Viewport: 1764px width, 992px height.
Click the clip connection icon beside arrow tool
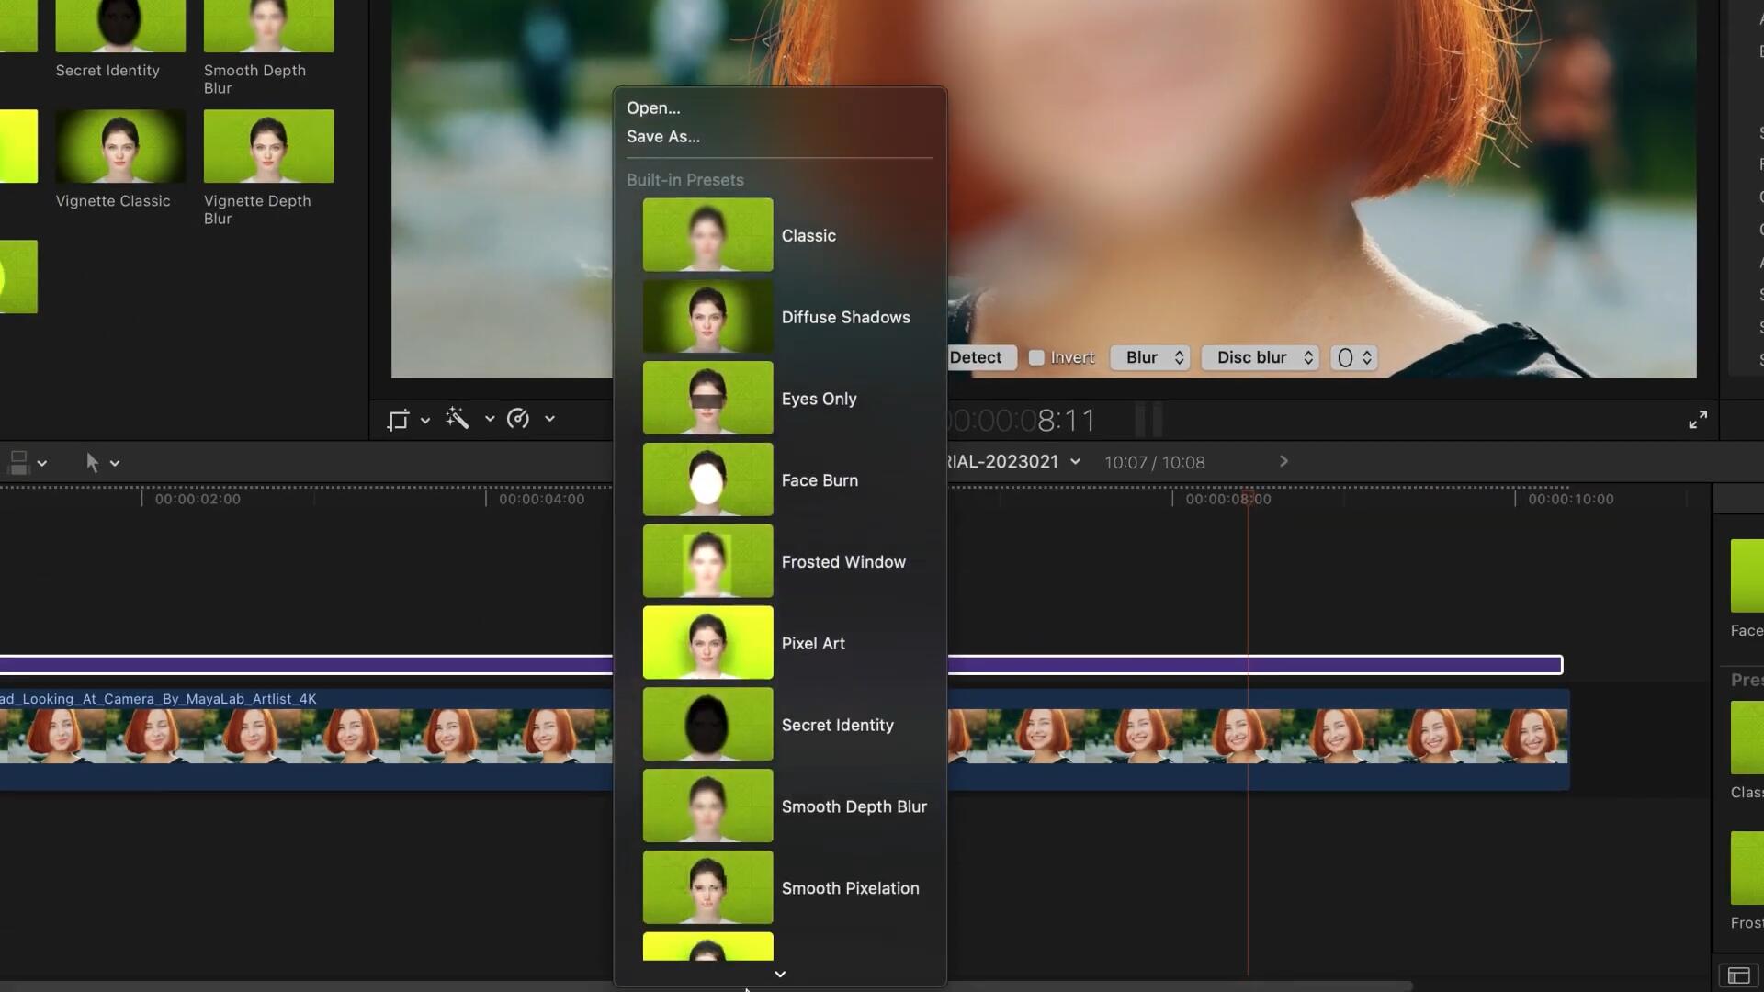19,463
